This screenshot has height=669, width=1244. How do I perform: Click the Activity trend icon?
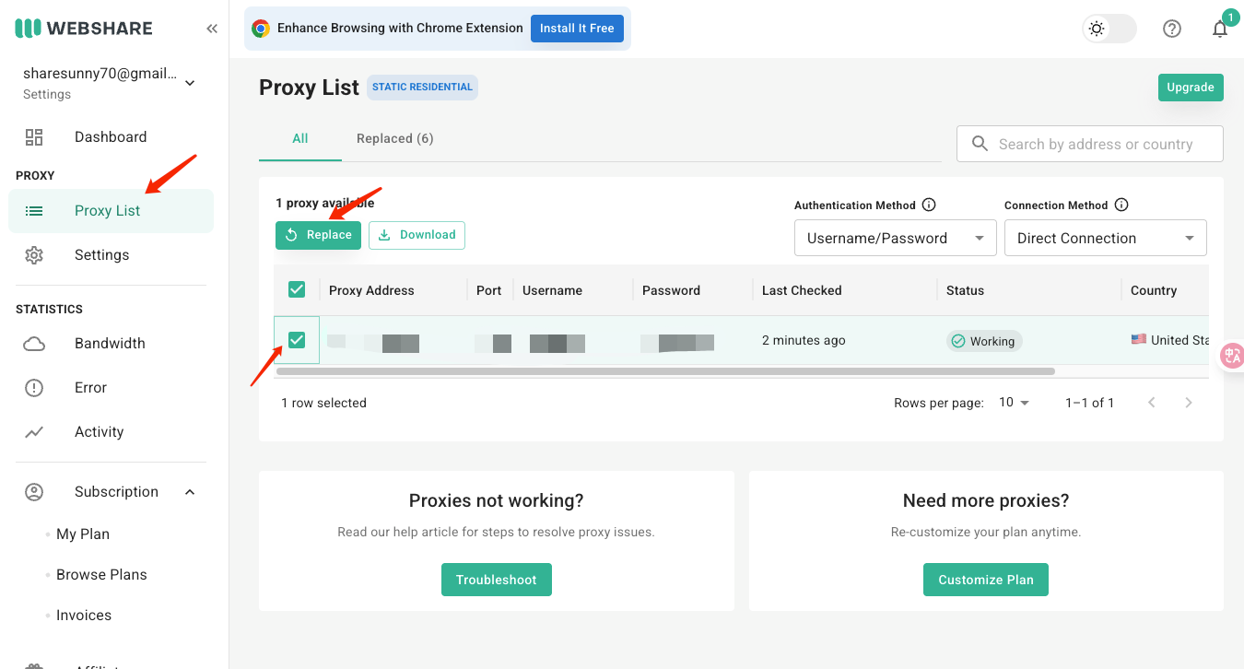coord(34,432)
